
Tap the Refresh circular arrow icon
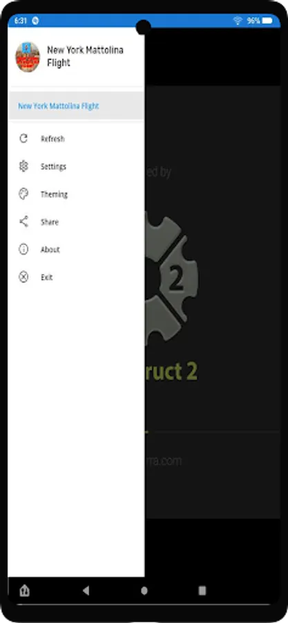pyautogui.click(x=23, y=138)
